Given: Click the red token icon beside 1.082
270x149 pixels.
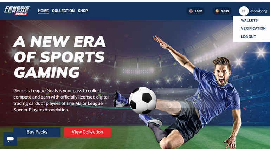Looking at the screenshot, I should pos(191,11).
